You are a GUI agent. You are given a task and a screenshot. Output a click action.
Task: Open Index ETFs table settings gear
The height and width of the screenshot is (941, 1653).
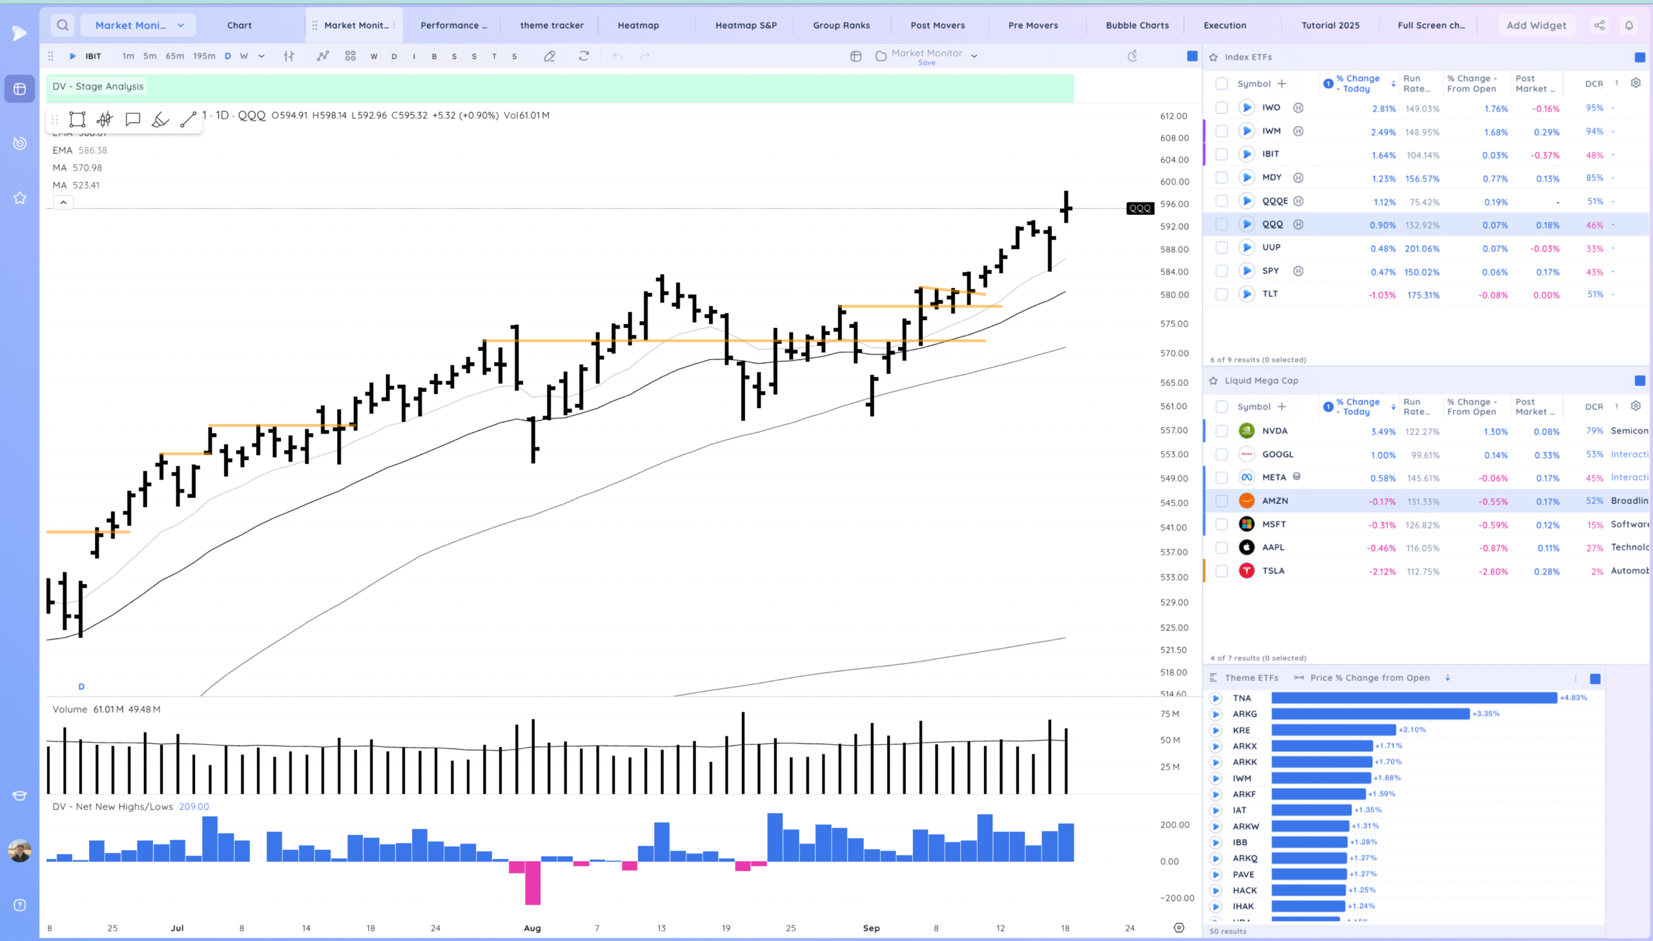1636,83
